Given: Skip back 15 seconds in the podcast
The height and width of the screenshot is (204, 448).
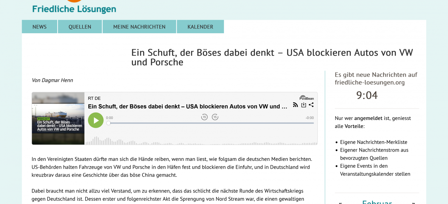Looking at the screenshot, I should (204, 117).
